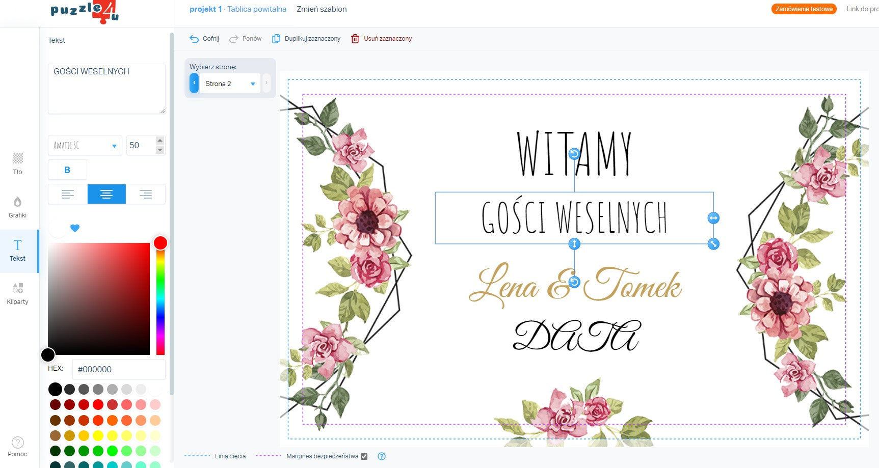The height and width of the screenshot is (468, 879).
Task: Delete selection using Usuń zaznaczony trash icon
Action: tap(355, 39)
